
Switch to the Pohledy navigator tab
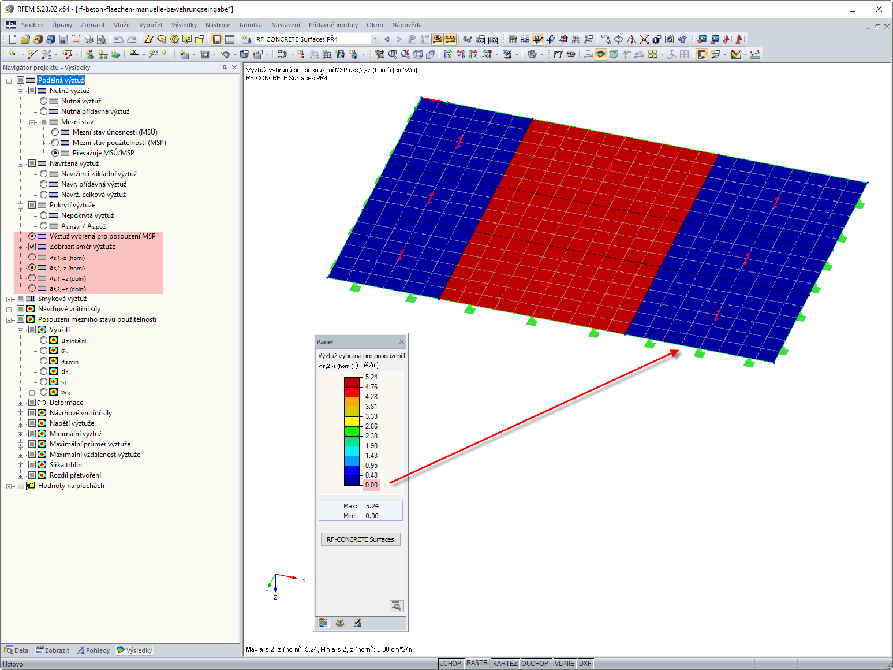tap(94, 650)
